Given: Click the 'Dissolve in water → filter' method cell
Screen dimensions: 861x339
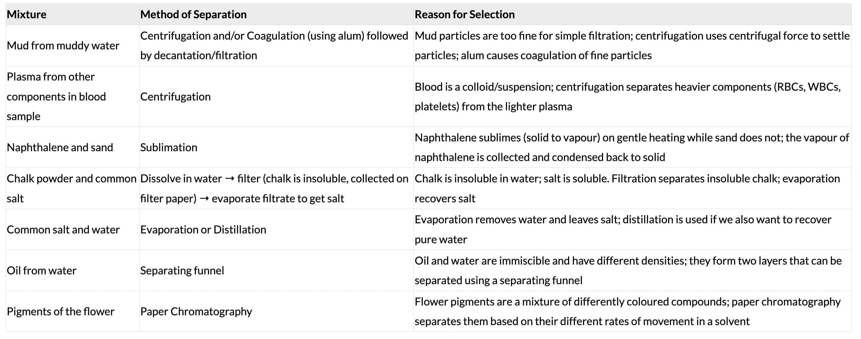Looking at the screenshot, I should click(274, 188).
